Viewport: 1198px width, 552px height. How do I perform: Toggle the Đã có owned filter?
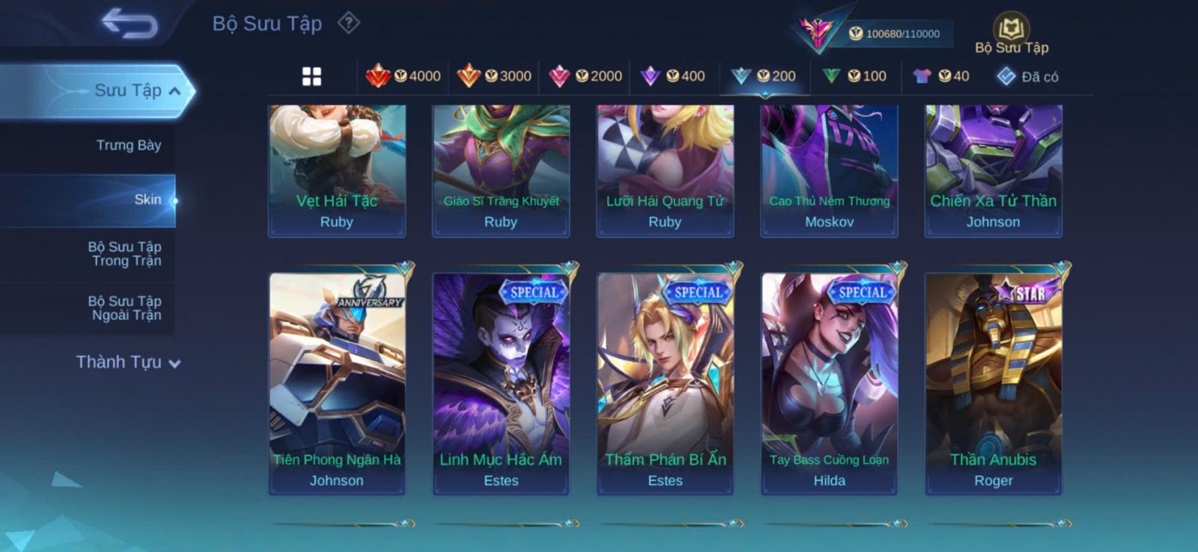click(x=1027, y=76)
